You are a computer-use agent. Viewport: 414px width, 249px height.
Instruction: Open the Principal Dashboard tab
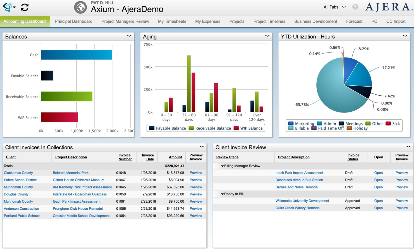[73, 21]
